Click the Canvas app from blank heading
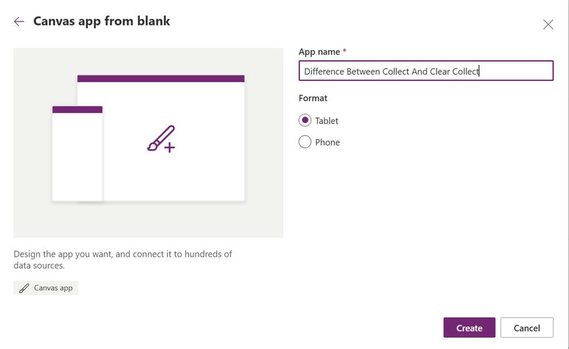This screenshot has width=569, height=349. point(102,21)
